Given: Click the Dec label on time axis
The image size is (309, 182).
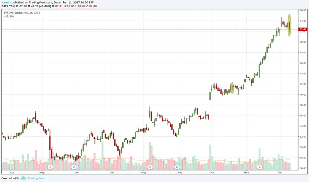Looking at the screenshot, I should 280,172.
